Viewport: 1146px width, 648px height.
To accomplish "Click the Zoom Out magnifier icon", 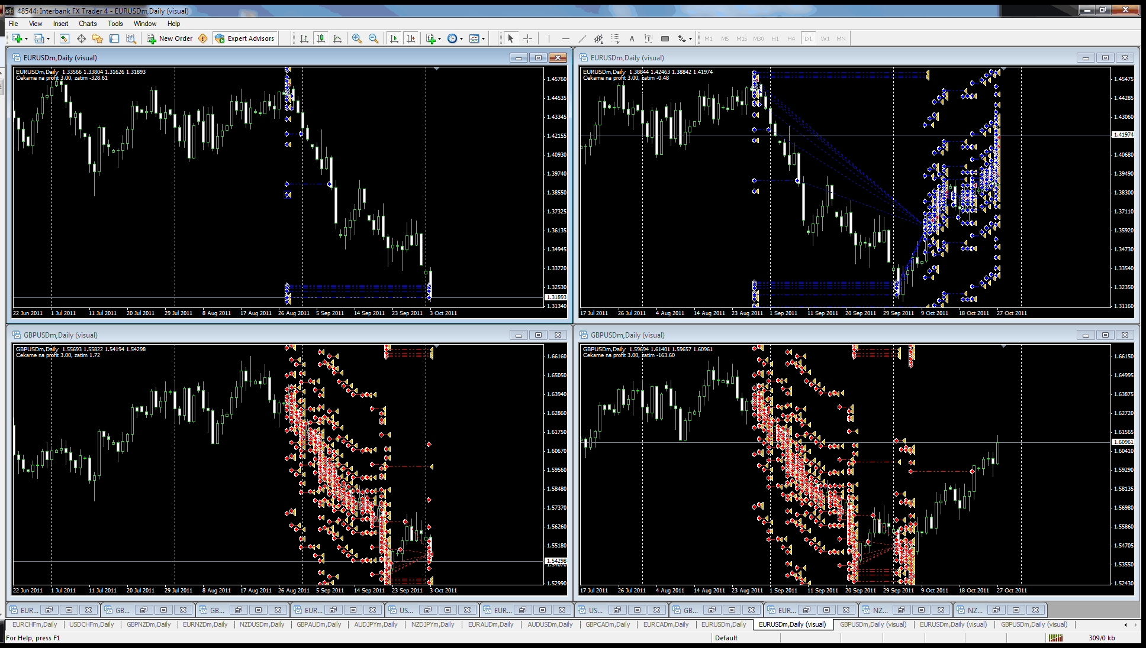I will [374, 38].
